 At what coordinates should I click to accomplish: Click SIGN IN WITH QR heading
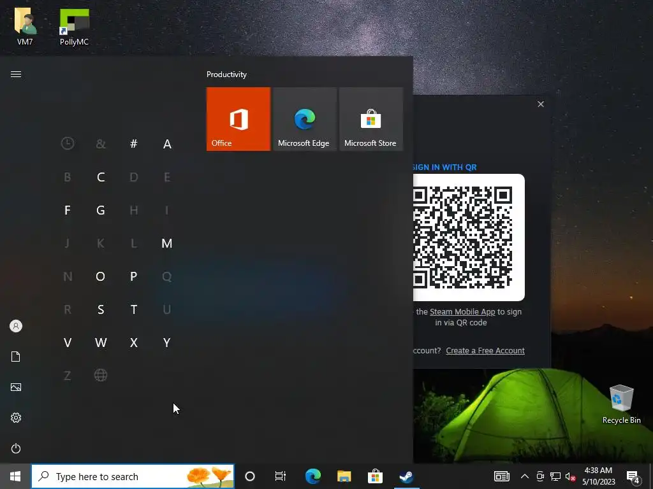(x=444, y=167)
